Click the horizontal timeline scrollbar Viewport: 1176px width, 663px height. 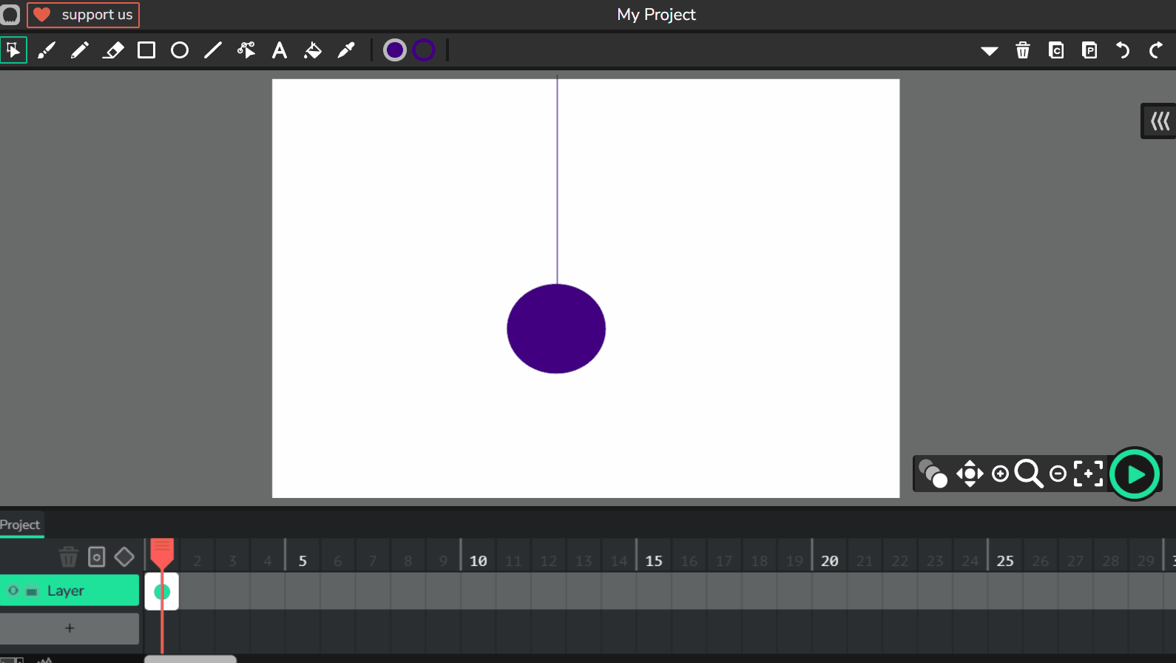click(x=190, y=659)
